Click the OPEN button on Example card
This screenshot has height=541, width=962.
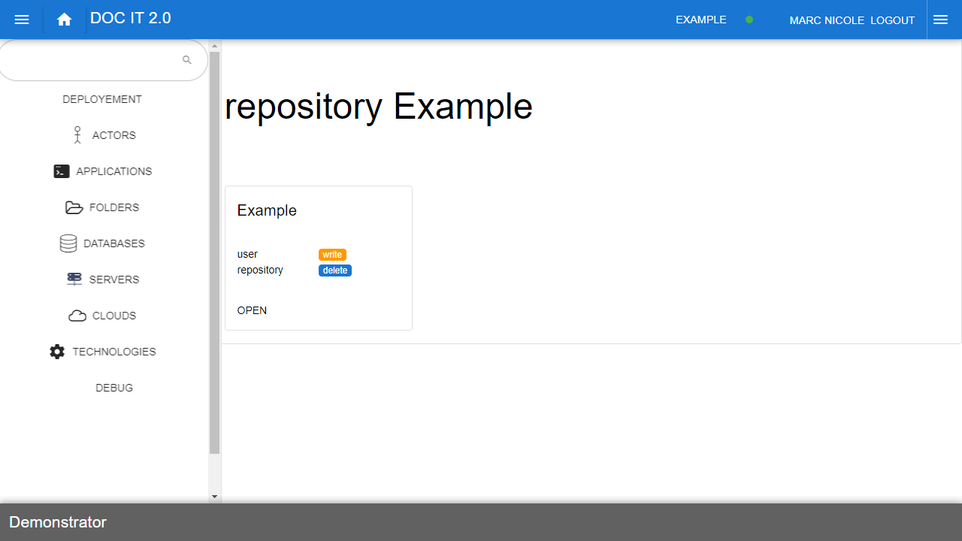[252, 310]
